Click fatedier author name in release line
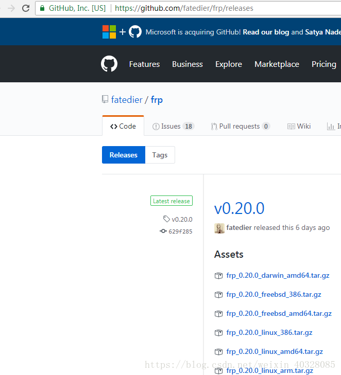 [239, 227]
